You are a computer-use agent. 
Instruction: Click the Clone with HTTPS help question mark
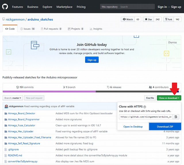(x=145, y=107)
